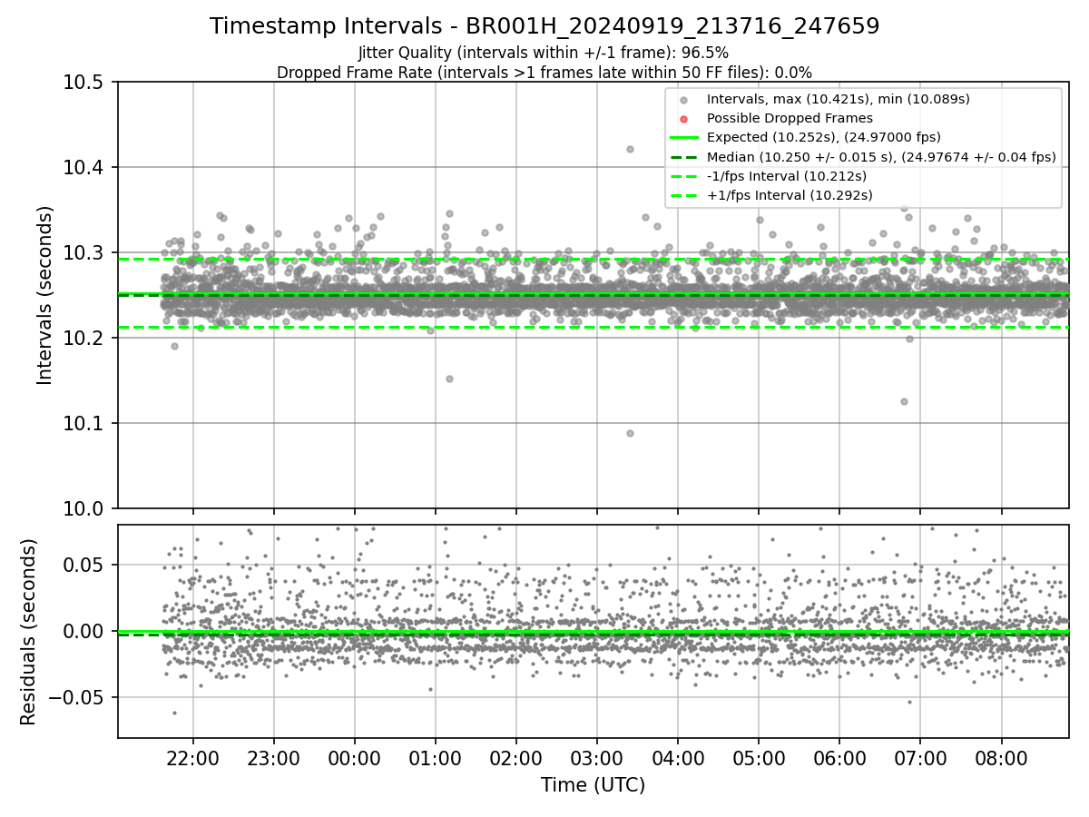Click the 'Time (UTC)' x-axis label
1089x817 pixels.
point(593,785)
